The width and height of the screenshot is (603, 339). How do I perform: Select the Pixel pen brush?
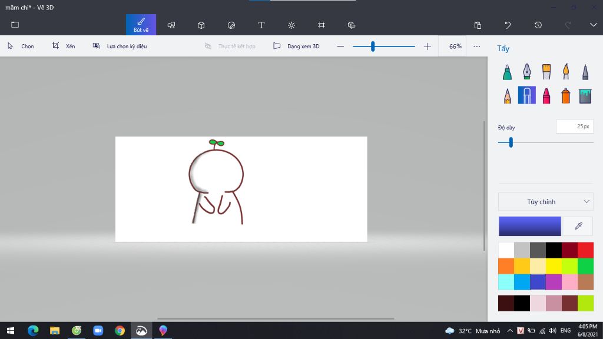click(585, 72)
